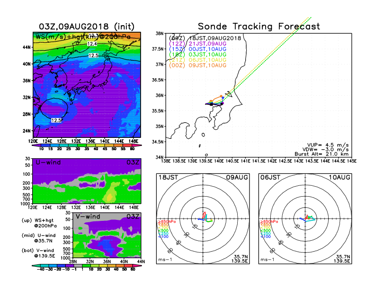Click the U-wind panel label
Viewport: 375px width, 290px height.
[48, 163]
